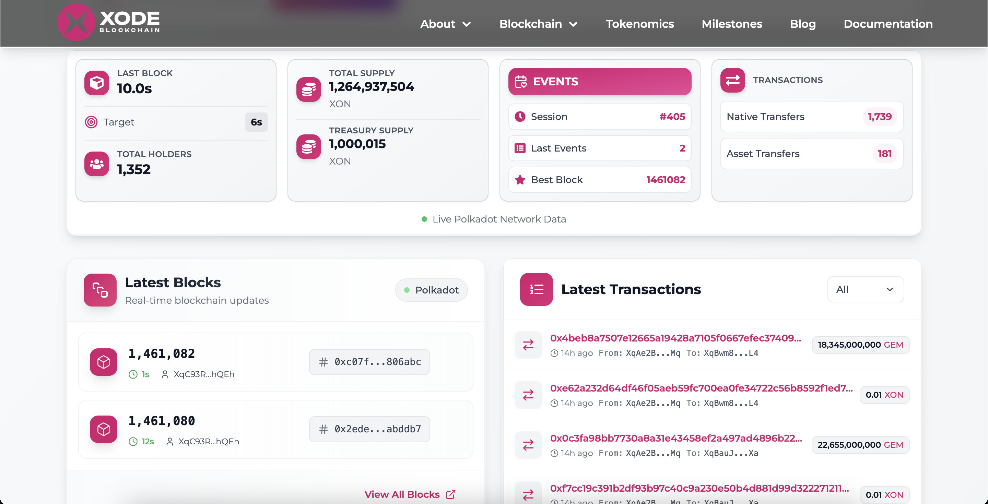Click the clock icon beside 1s

[x=133, y=374]
